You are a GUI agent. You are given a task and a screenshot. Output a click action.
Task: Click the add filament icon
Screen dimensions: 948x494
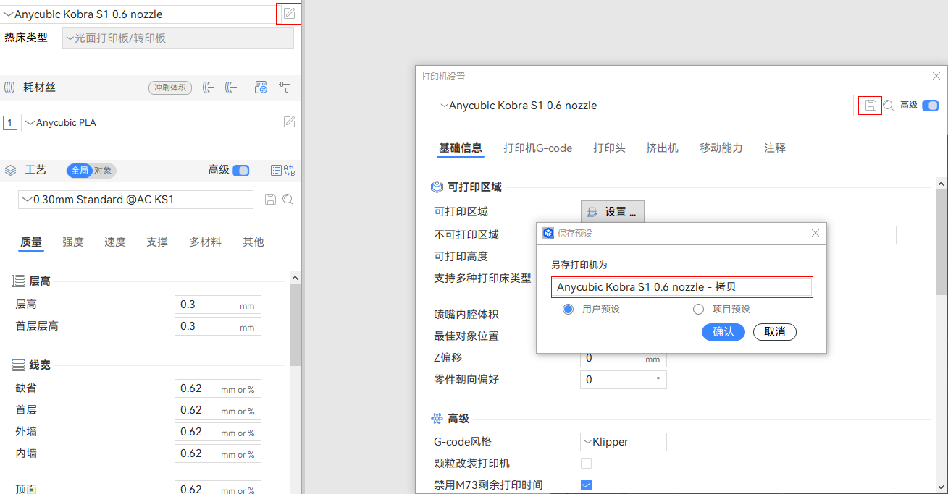(x=209, y=88)
